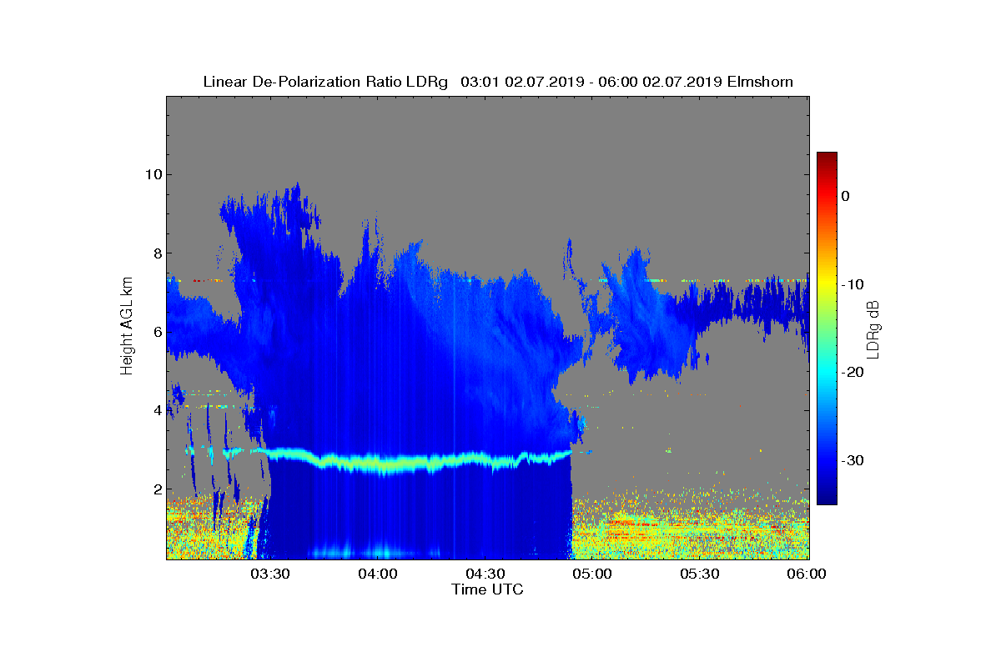
Task: Select the 05:00 time tick label
Action: [592, 574]
